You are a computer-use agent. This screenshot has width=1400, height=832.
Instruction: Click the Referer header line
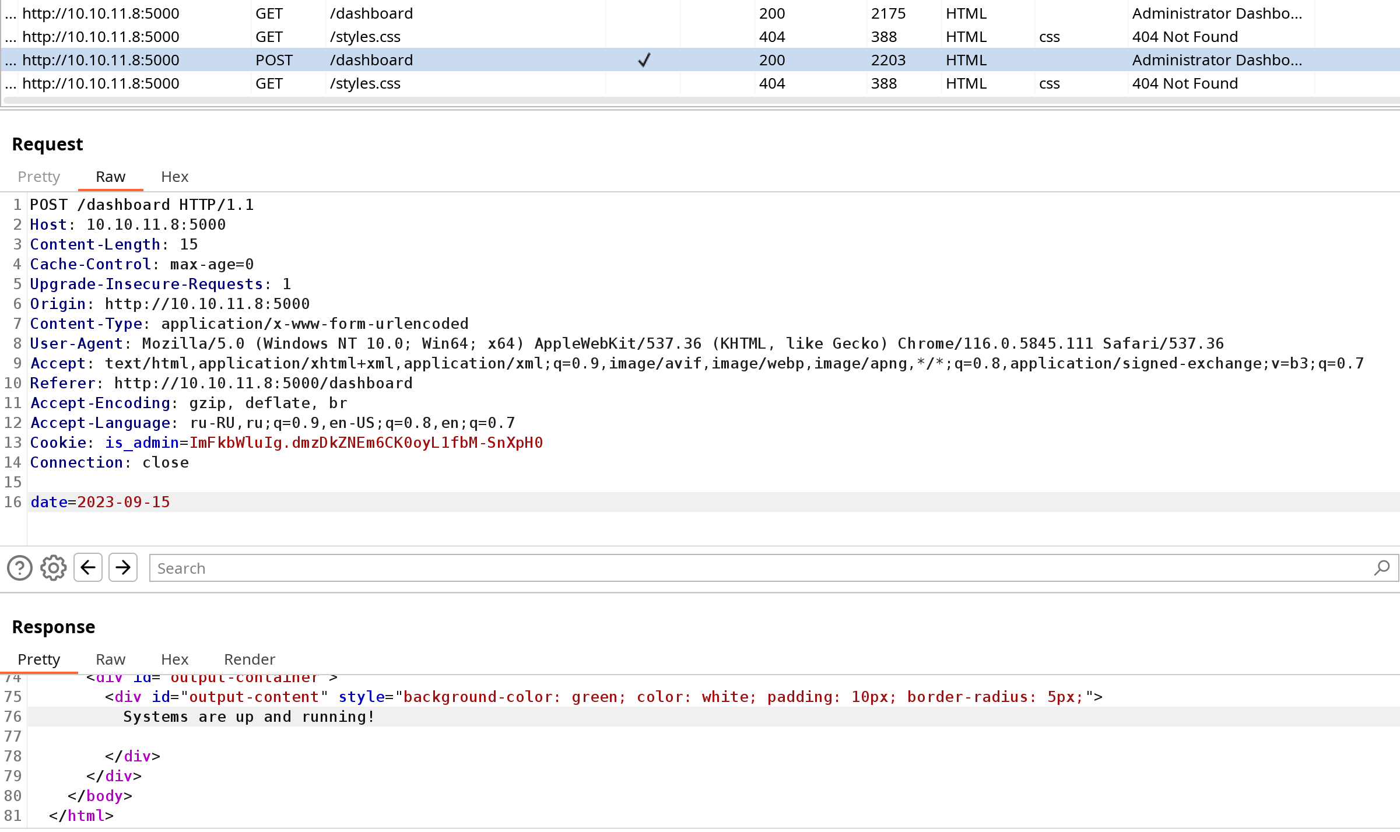click(222, 383)
